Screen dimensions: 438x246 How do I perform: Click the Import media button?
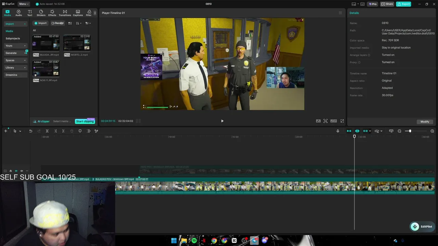click(40, 23)
